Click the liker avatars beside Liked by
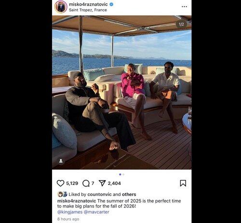 [62, 194]
